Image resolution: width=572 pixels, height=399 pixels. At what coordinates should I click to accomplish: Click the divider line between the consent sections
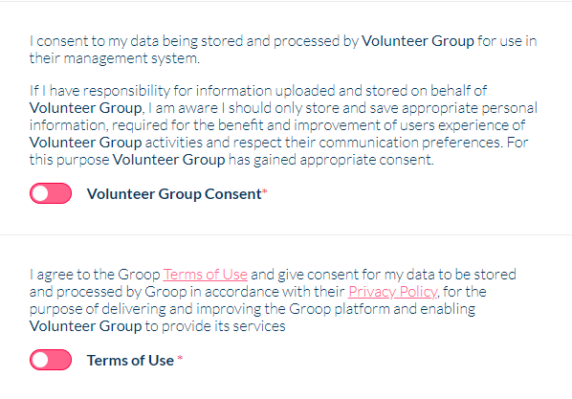pyautogui.click(x=286, y=234)
